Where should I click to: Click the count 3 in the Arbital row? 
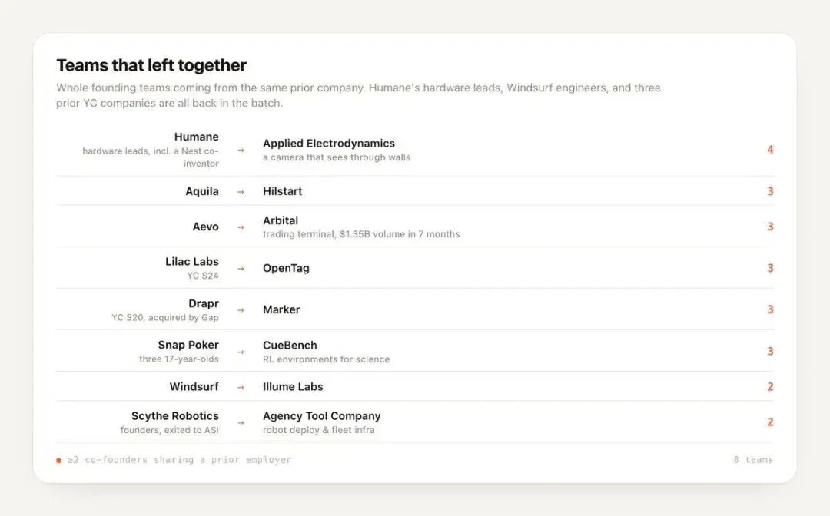(770, 227)
